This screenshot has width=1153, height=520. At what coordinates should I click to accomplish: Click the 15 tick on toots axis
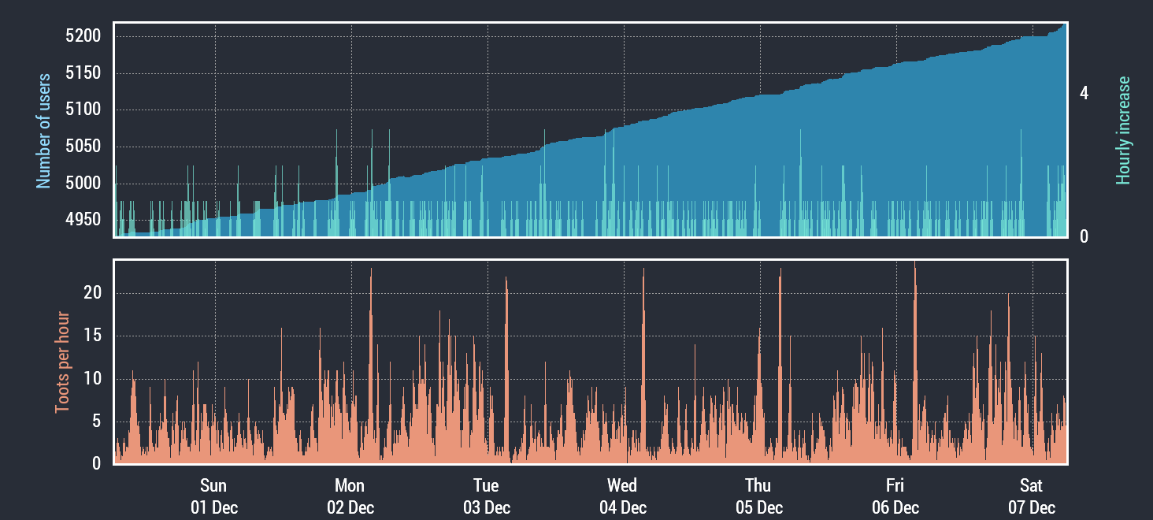(93, 336)
